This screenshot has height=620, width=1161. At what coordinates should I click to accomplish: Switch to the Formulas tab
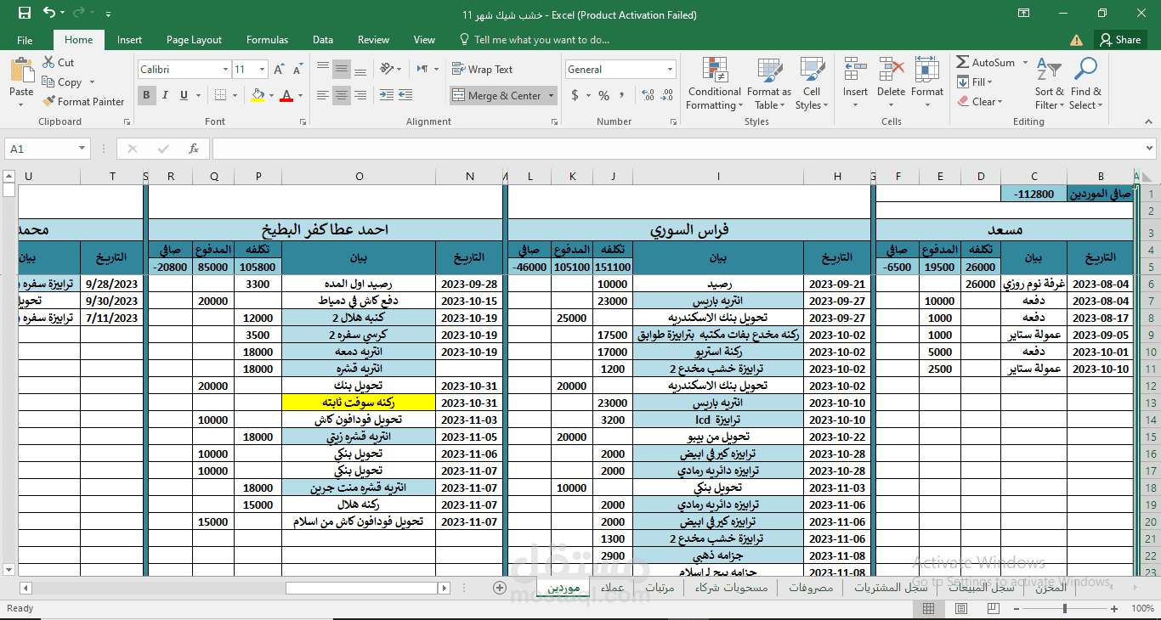pyautogui.click(x=267, y=40)
